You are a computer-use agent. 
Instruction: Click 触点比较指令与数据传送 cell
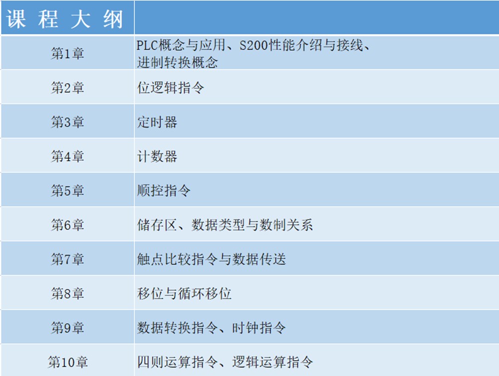[317, 259]
